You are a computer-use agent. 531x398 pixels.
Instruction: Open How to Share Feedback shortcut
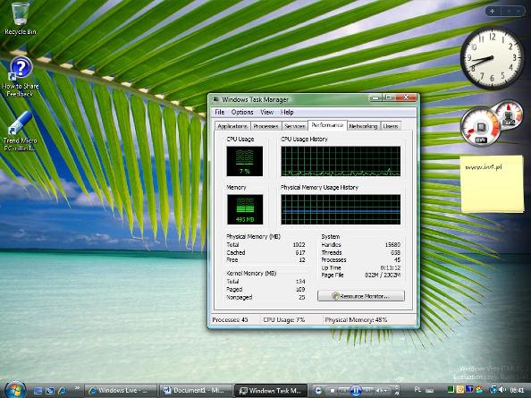click(x=21, y=77)
